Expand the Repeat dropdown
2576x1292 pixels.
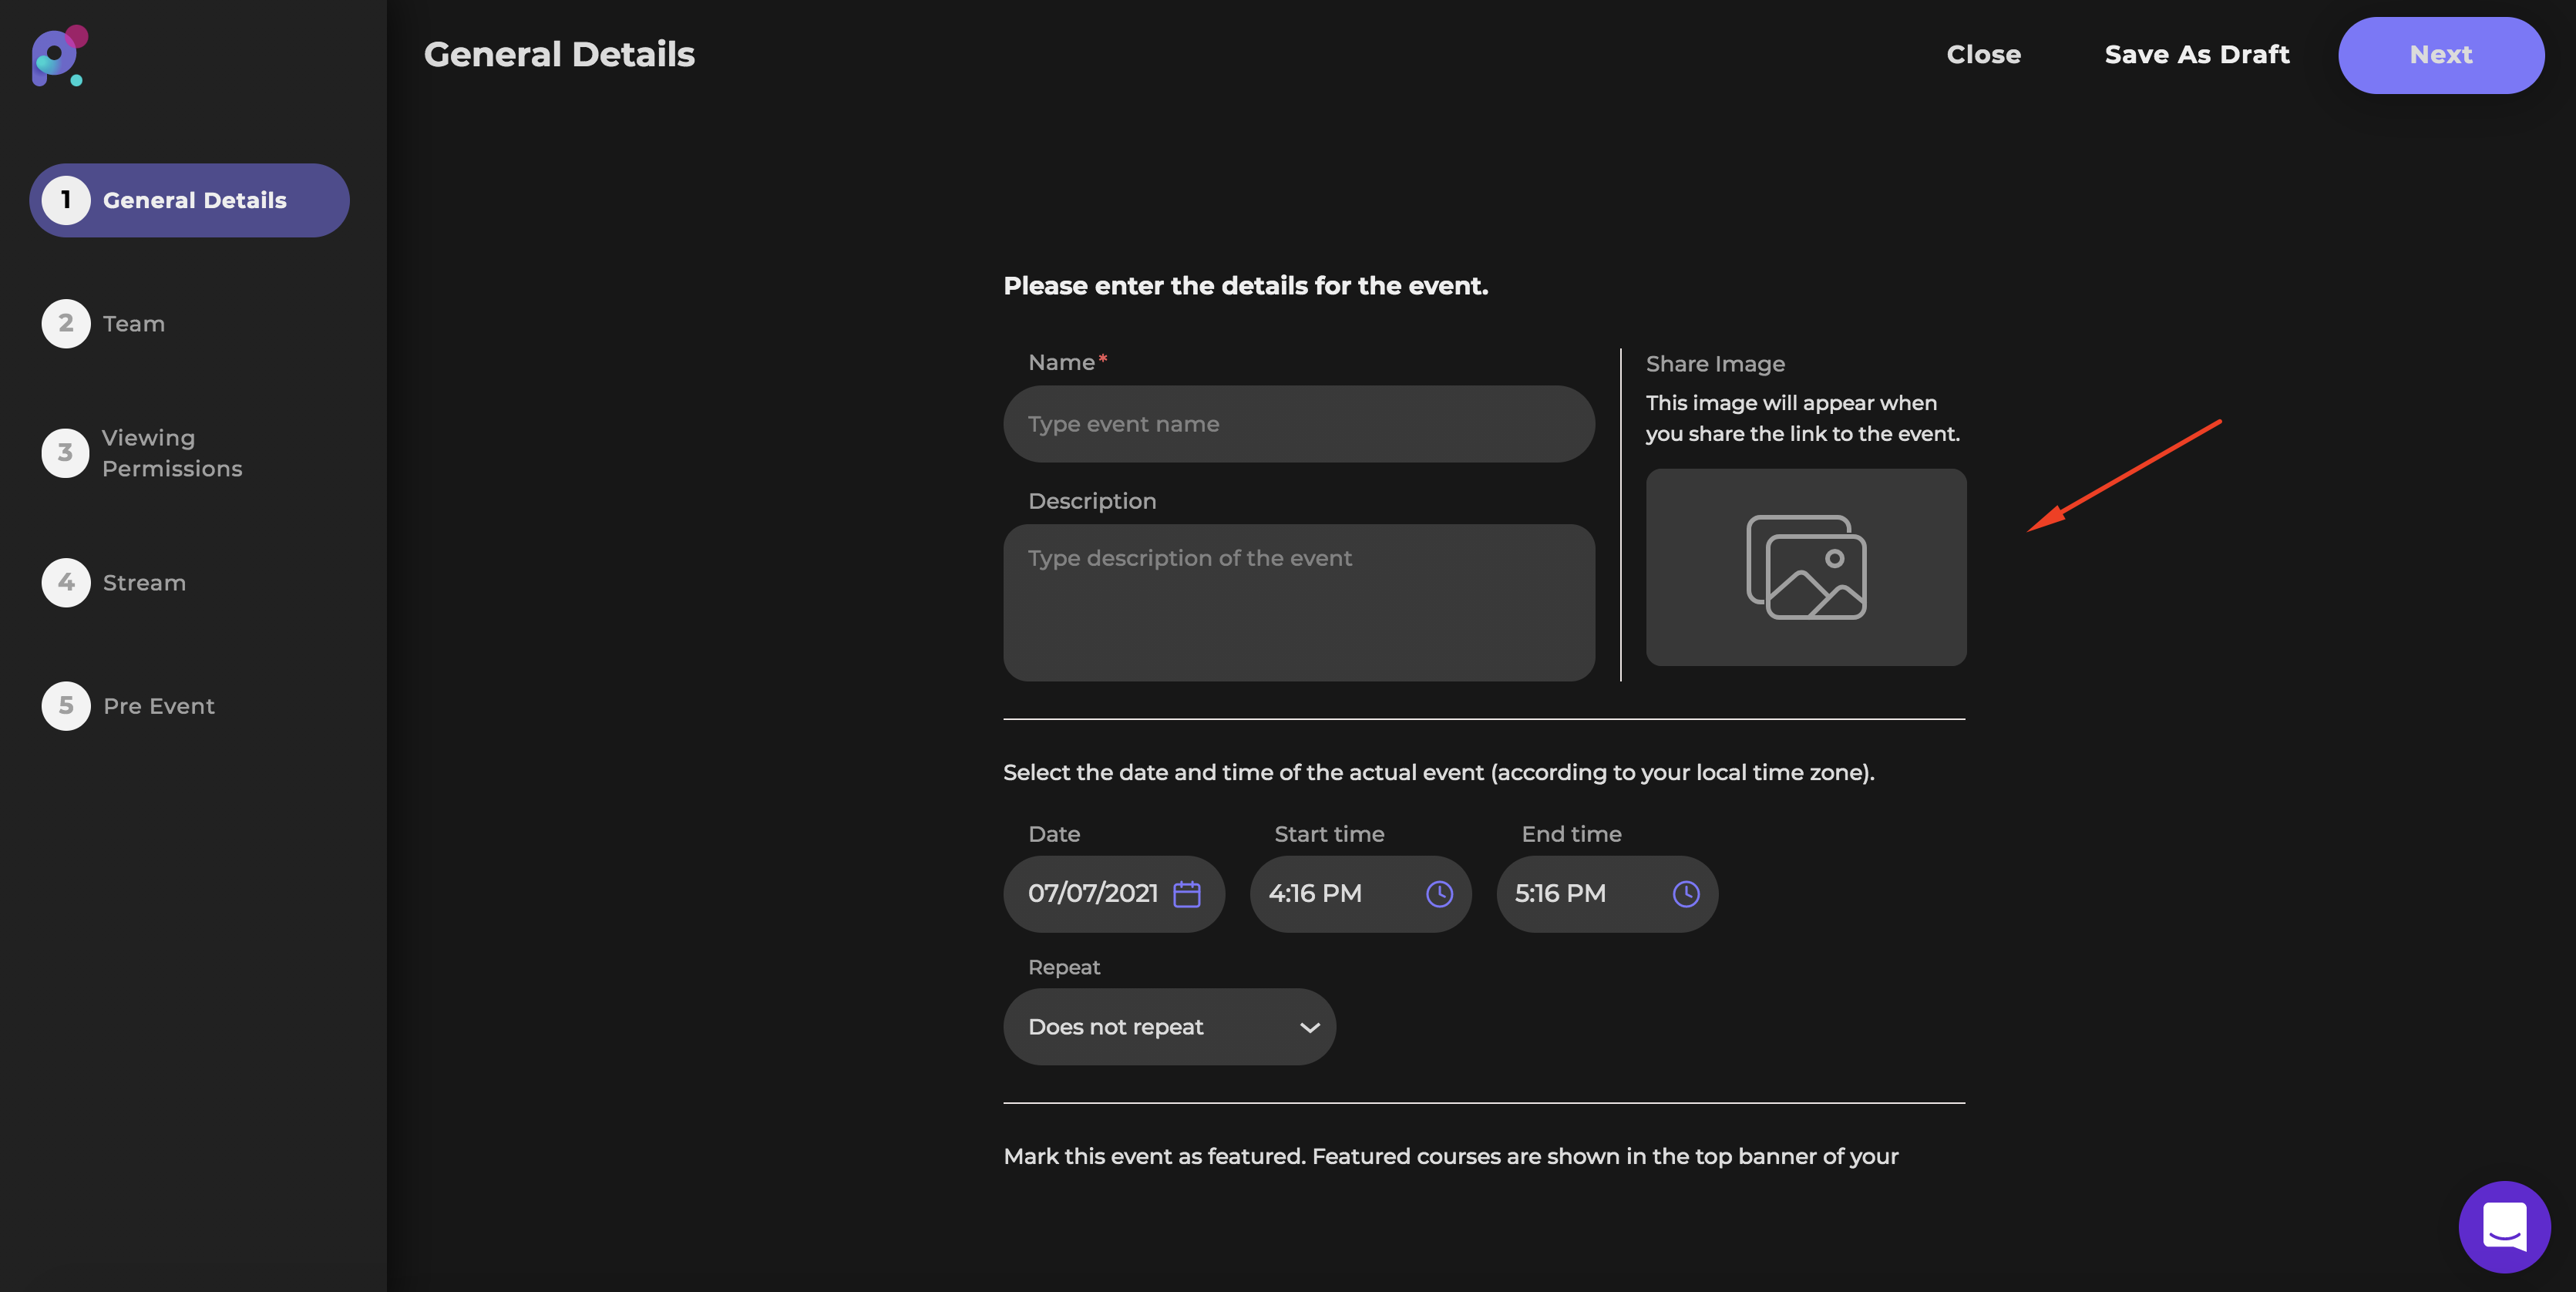1168,1026
